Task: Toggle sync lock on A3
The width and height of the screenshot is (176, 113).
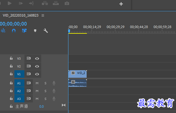Action: point(29,99)
